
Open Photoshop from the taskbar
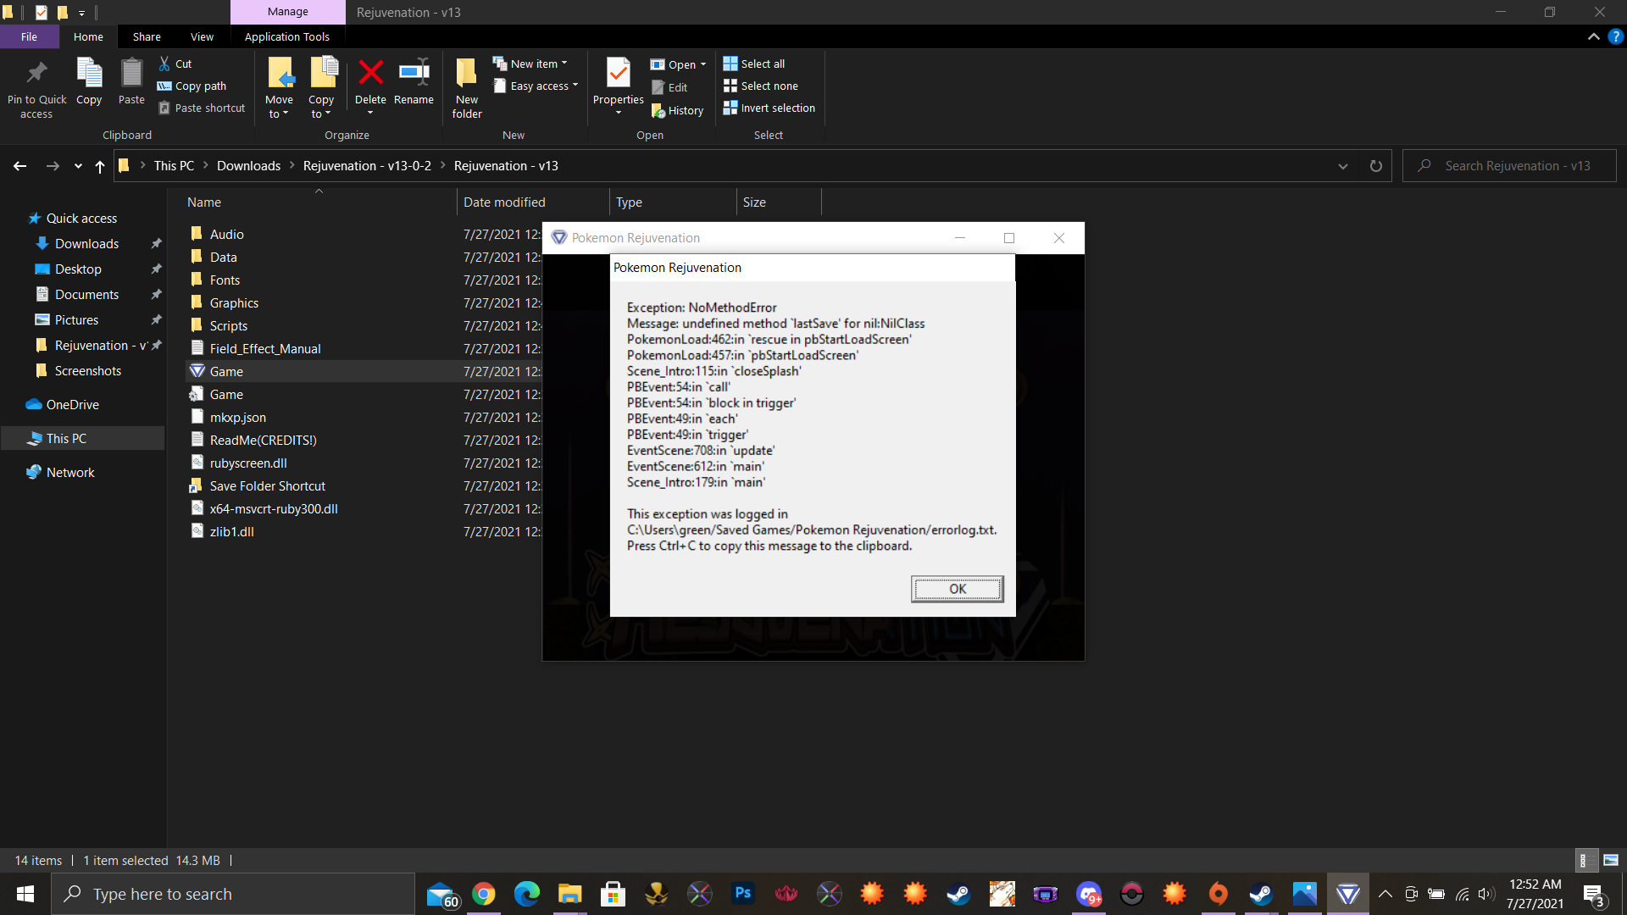coord(743,894)
